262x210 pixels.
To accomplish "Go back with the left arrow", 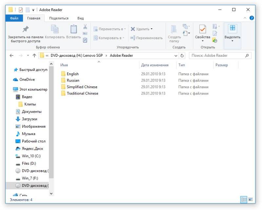I will coord(11,55).
